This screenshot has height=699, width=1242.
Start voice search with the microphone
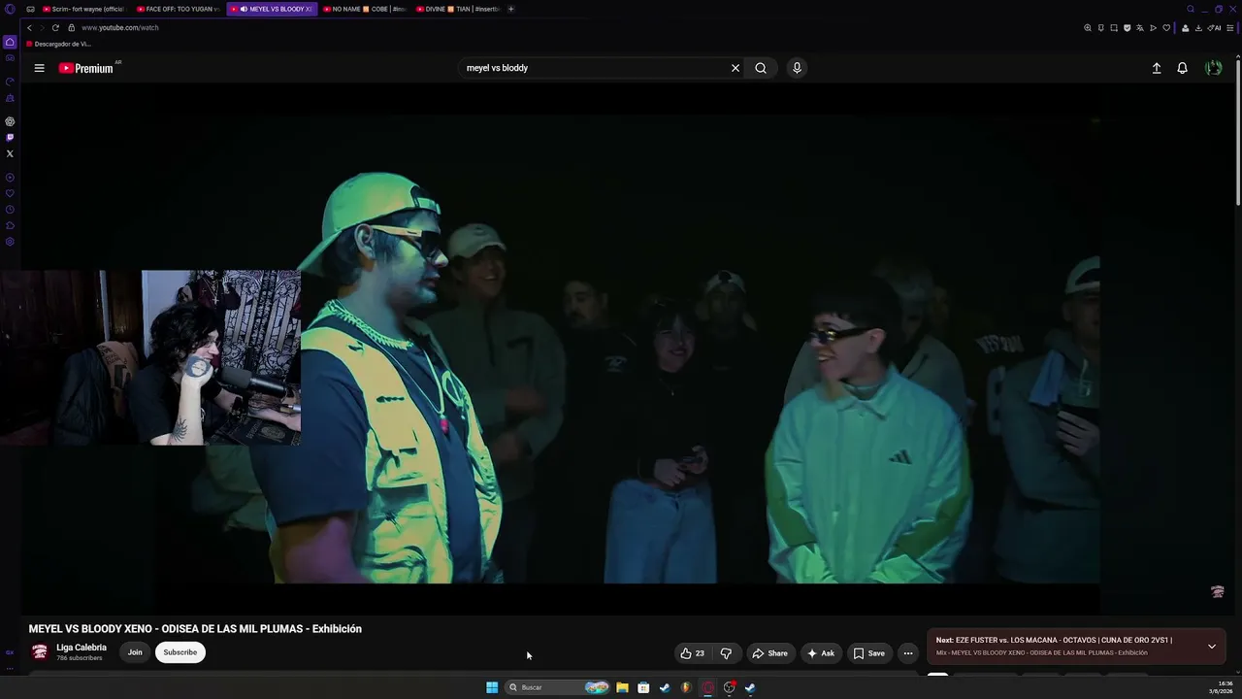point(797,68)
